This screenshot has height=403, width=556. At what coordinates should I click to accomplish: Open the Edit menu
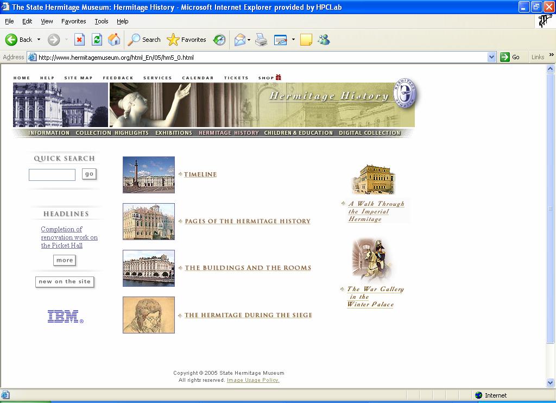pos(27,21)
